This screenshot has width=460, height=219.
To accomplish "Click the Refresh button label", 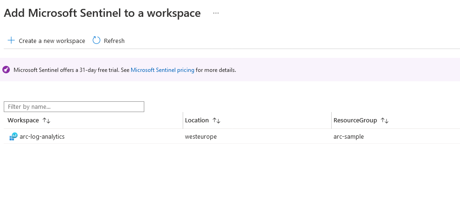I will tap(114, 41).
